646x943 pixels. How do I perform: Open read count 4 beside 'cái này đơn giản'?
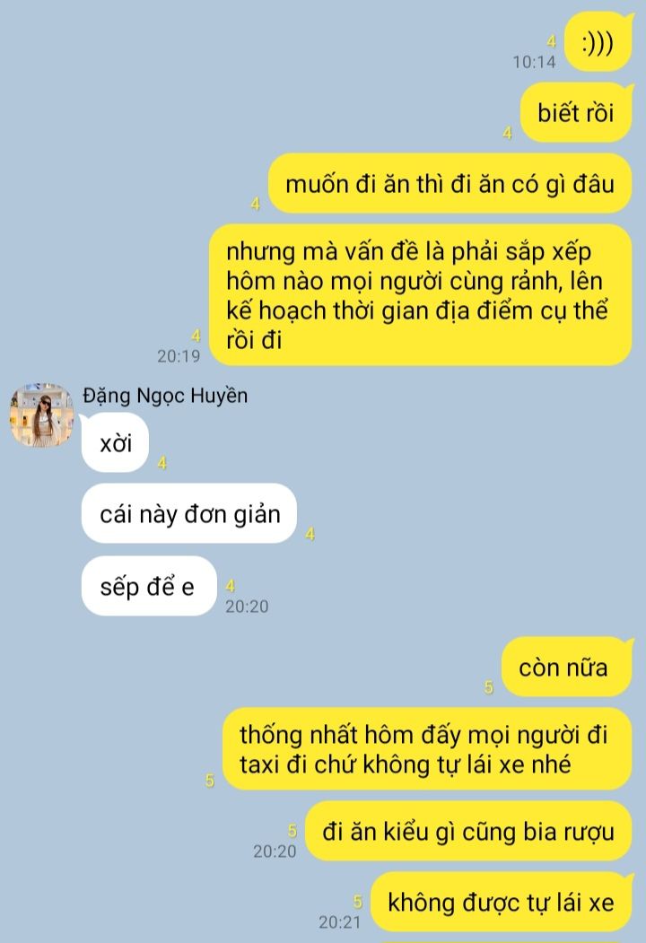(310, 534)
